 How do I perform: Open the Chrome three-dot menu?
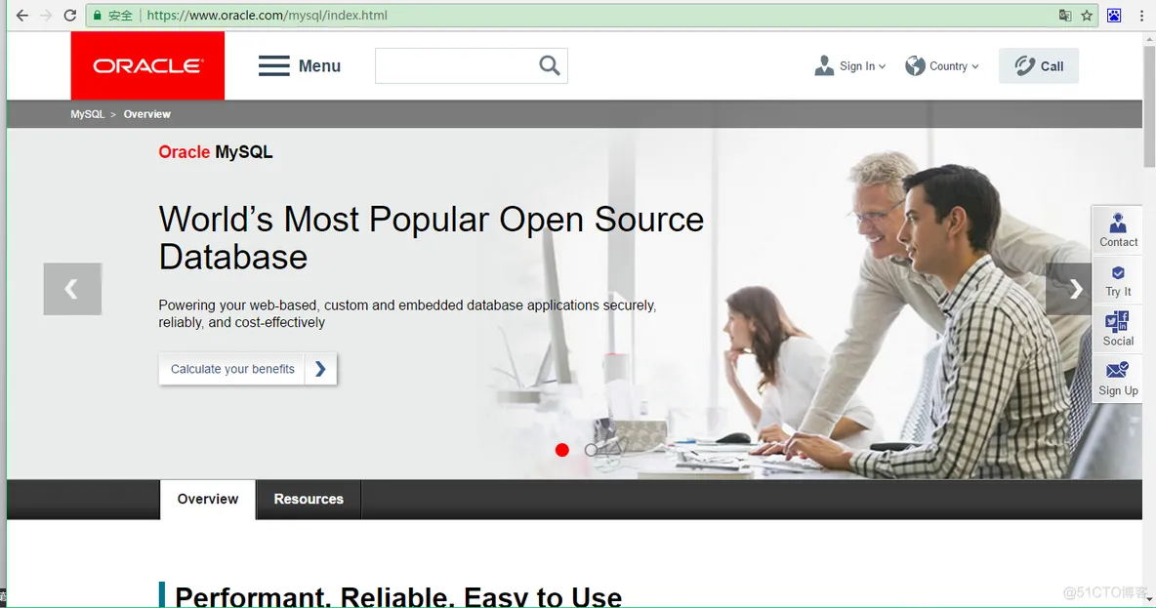coord(1141,16)
